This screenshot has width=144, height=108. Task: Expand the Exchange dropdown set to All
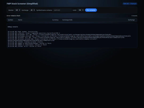pyautogui.click(x=32, y=10)
